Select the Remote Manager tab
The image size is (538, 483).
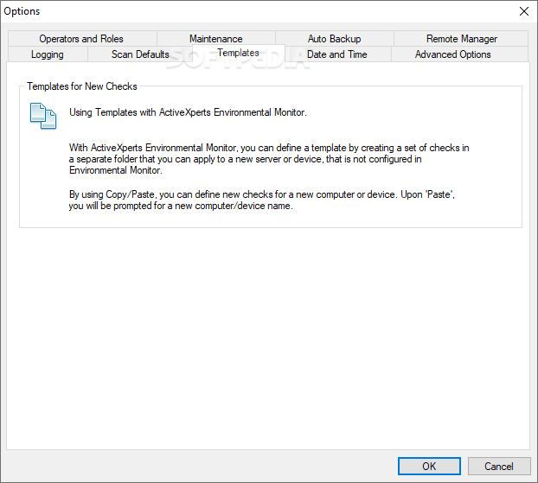[x=461, y=39]
